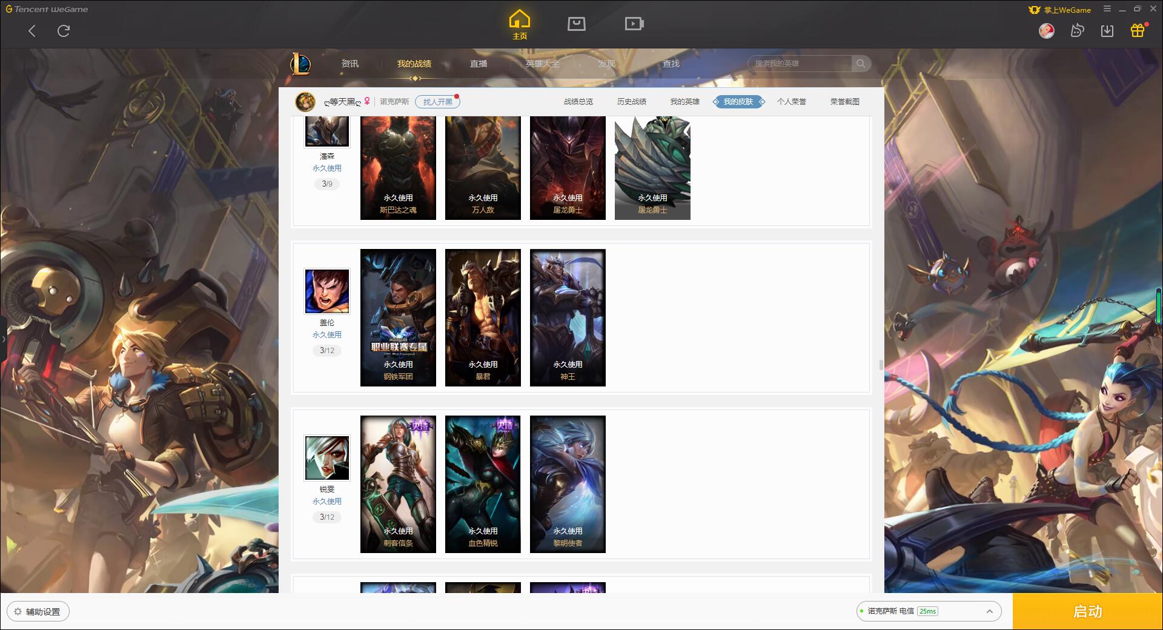
Task: Open the 血色精锐 skin card
Action: coord(483,484)
